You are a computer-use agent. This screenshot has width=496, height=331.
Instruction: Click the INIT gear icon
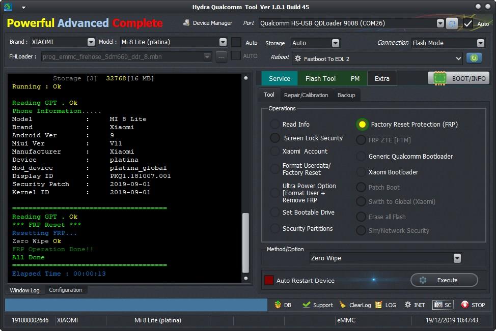(x=408, y=305)
